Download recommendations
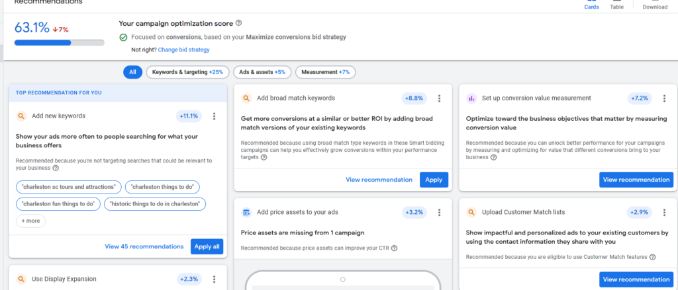This screenshot has width=678, height=290. 655,5
